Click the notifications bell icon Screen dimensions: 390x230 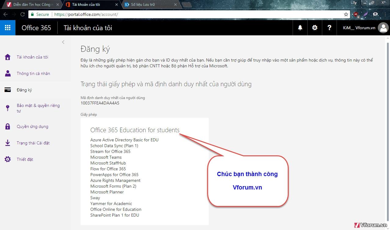coord(300,28)
